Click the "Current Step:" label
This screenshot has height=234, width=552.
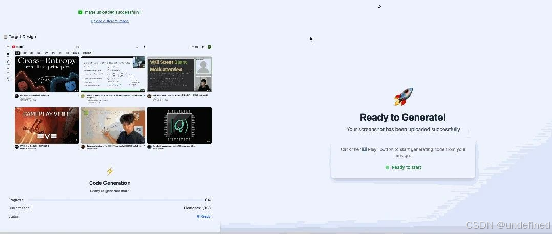pos(19,208)
